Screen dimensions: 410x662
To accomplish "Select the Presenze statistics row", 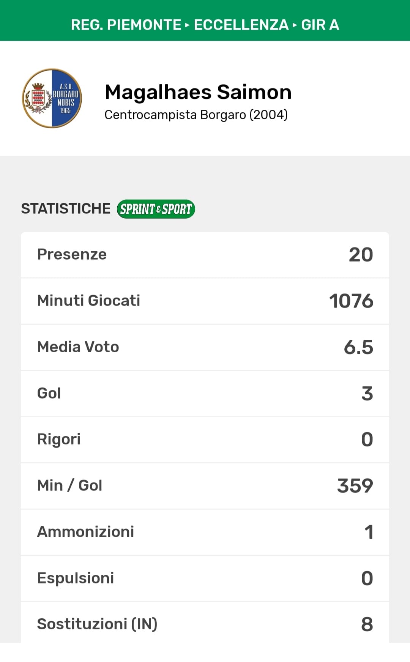I will coord(205,255).
